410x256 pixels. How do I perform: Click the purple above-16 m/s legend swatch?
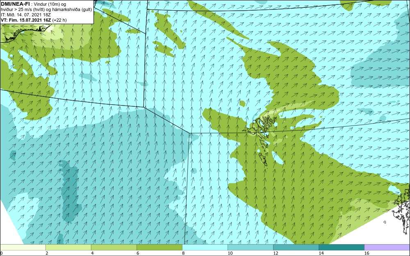tap(387, 247)
